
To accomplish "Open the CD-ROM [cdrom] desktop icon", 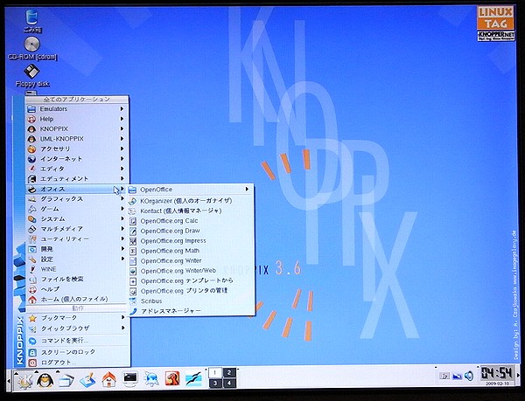I will point(32,45).
